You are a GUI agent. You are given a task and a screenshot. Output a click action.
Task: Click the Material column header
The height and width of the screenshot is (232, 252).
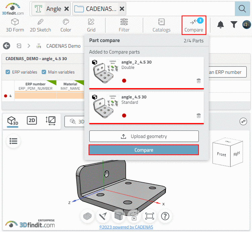click(x=70, y=86)
